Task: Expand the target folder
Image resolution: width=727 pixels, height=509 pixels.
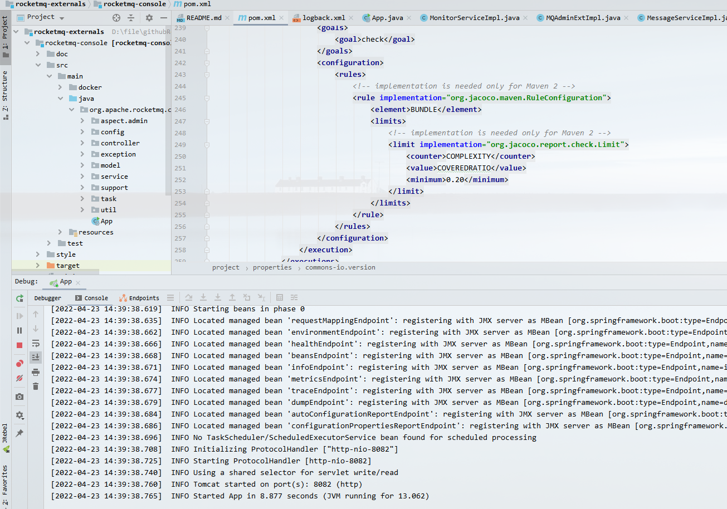Action: point(38,266)
